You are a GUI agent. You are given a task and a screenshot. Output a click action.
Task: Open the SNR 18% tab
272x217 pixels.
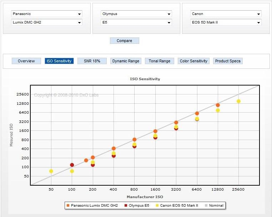click(92, 61)
